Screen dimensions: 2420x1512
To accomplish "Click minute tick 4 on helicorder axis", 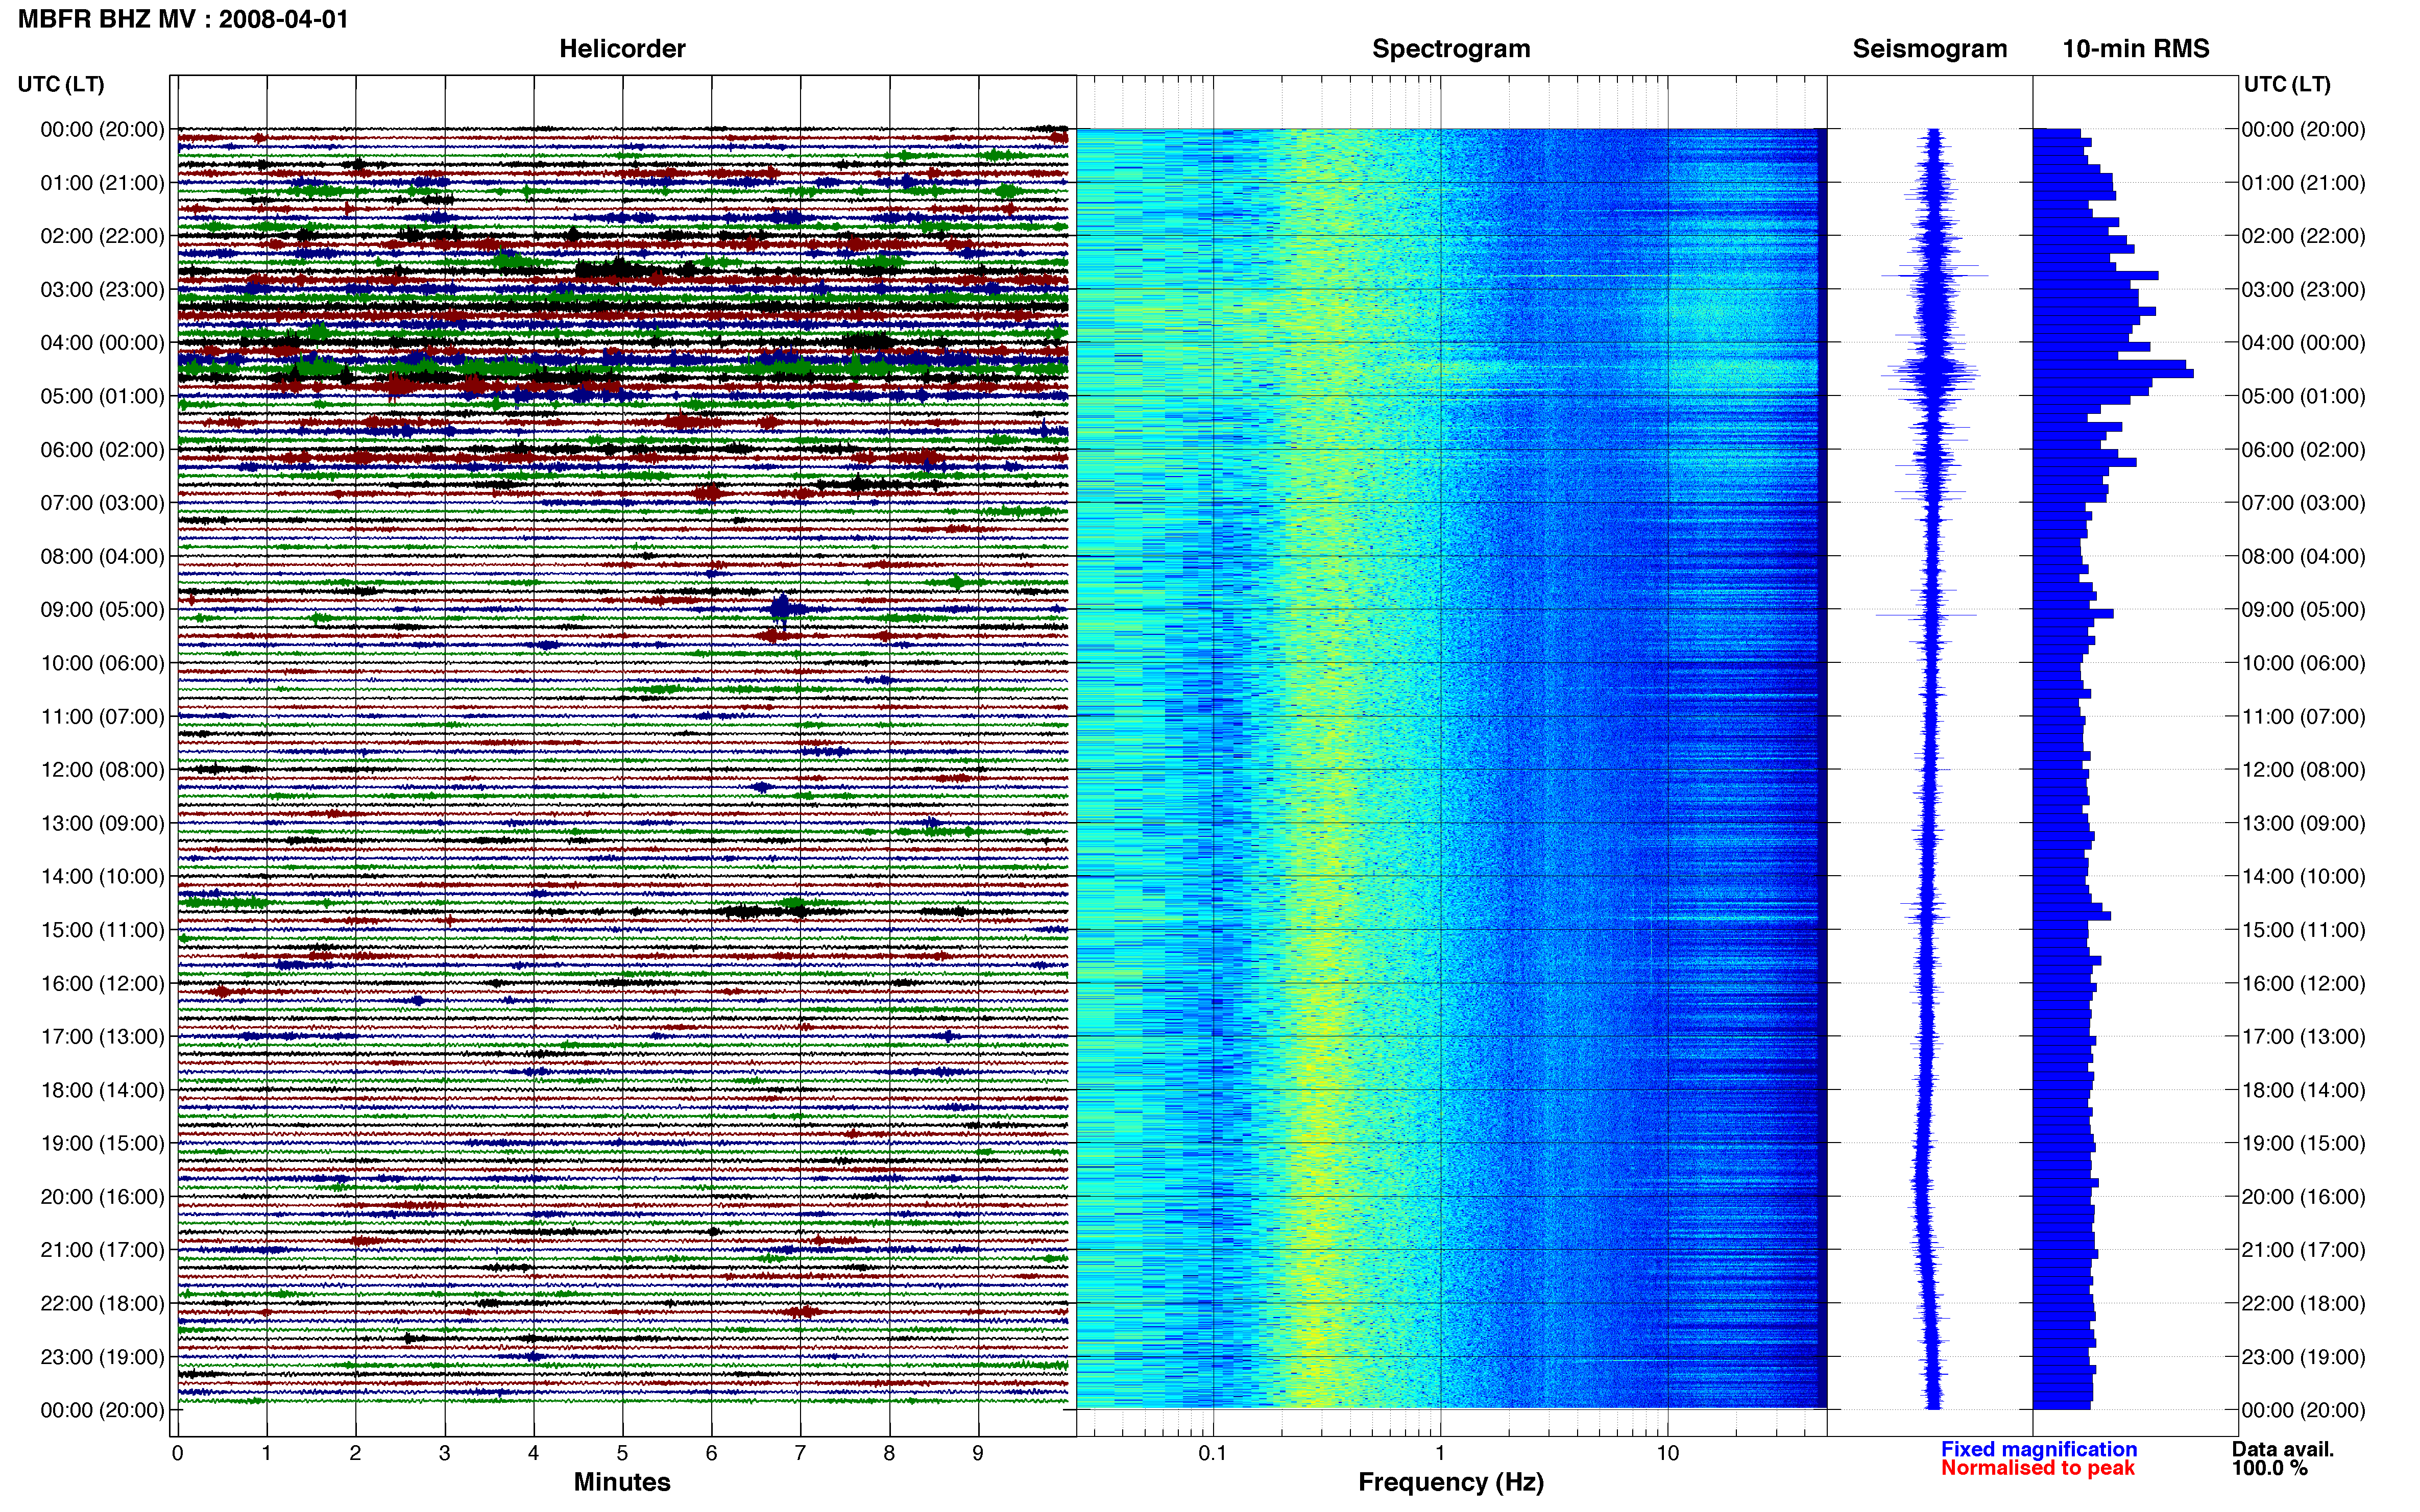I will tap(533, 1453).
